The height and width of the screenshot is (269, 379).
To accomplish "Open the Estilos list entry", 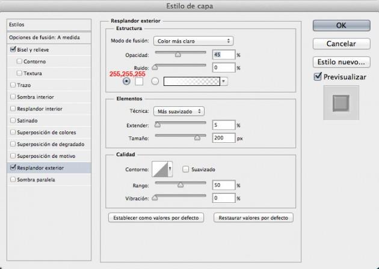I will coord(49,25).
